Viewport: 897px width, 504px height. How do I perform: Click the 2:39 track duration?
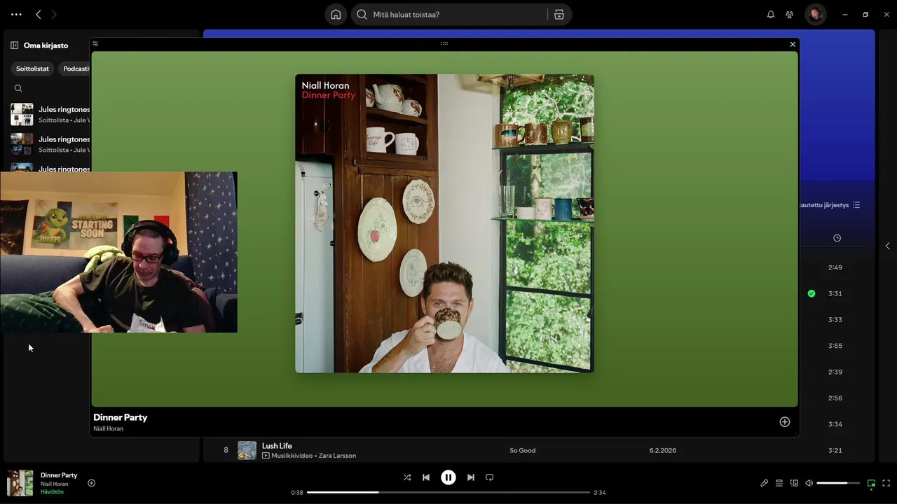835,372
